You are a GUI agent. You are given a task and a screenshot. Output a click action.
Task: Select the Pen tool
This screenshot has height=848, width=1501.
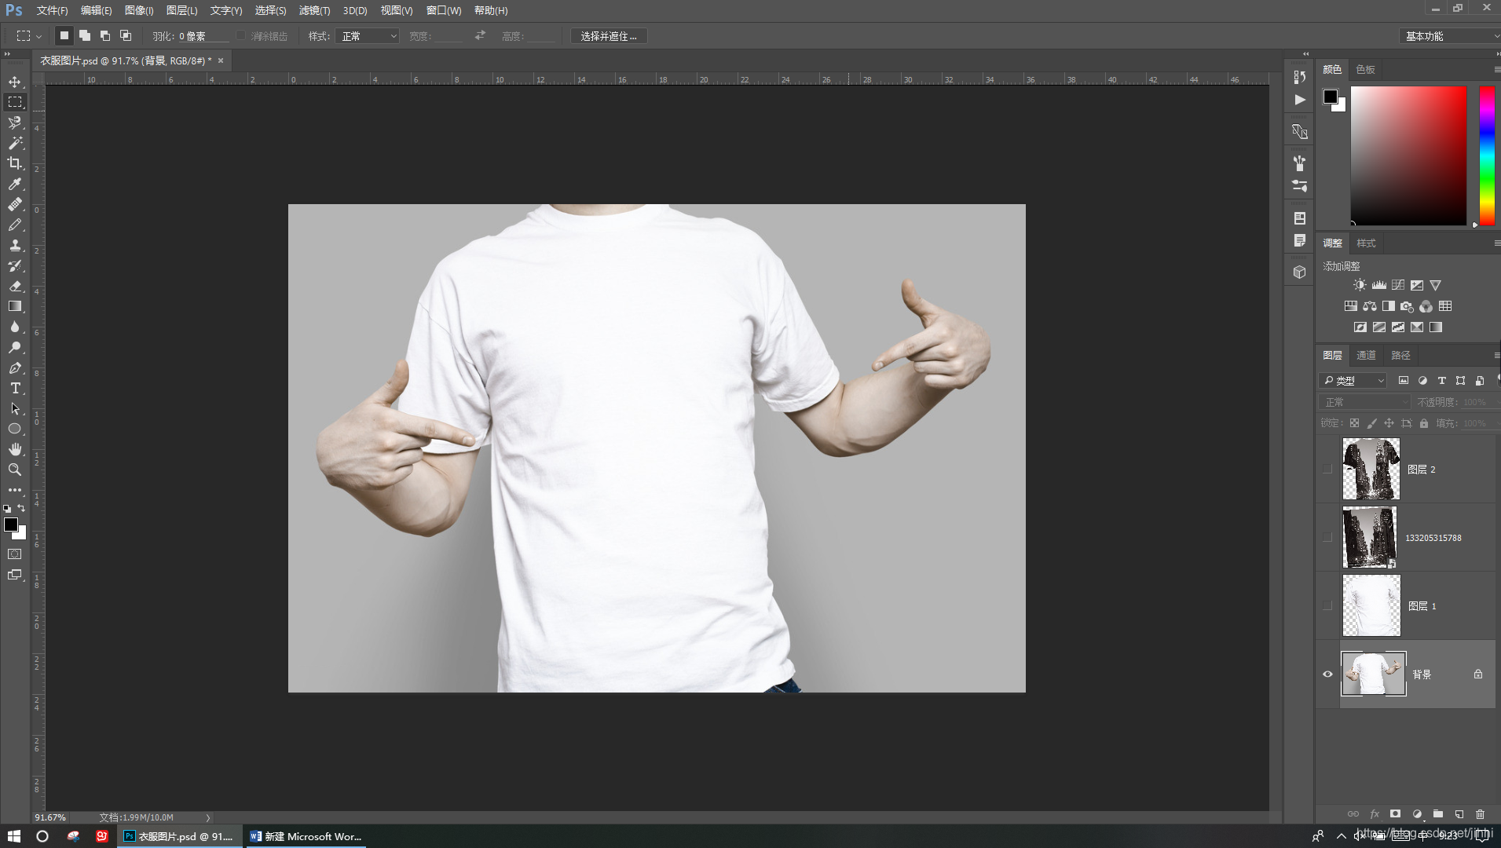click(x=15, y=367)
